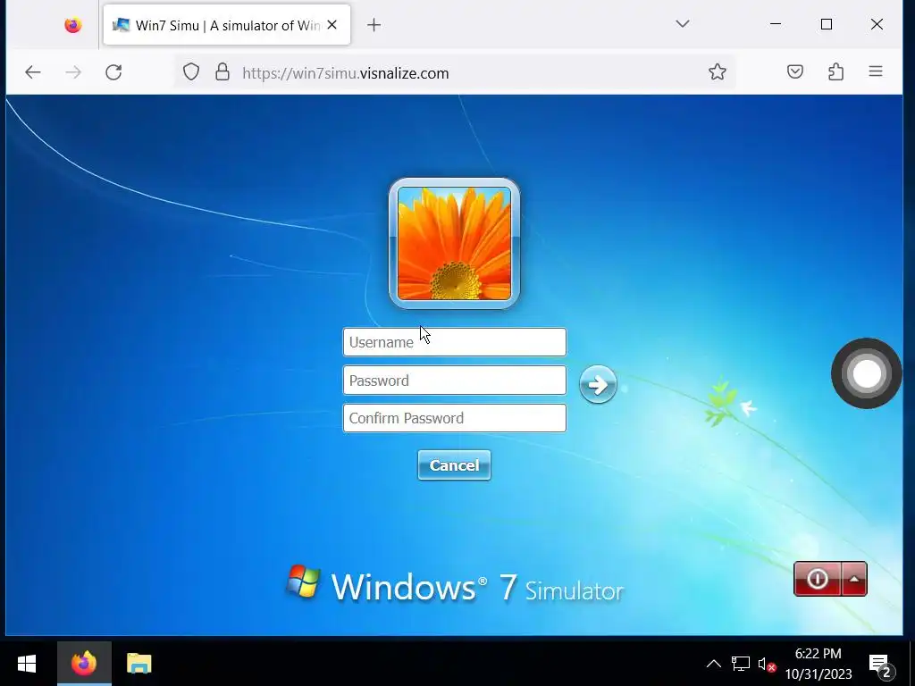The width and height of the screenshot is (915, 686).
Task: Open the Windows Start menu
Action: (27, 664)
